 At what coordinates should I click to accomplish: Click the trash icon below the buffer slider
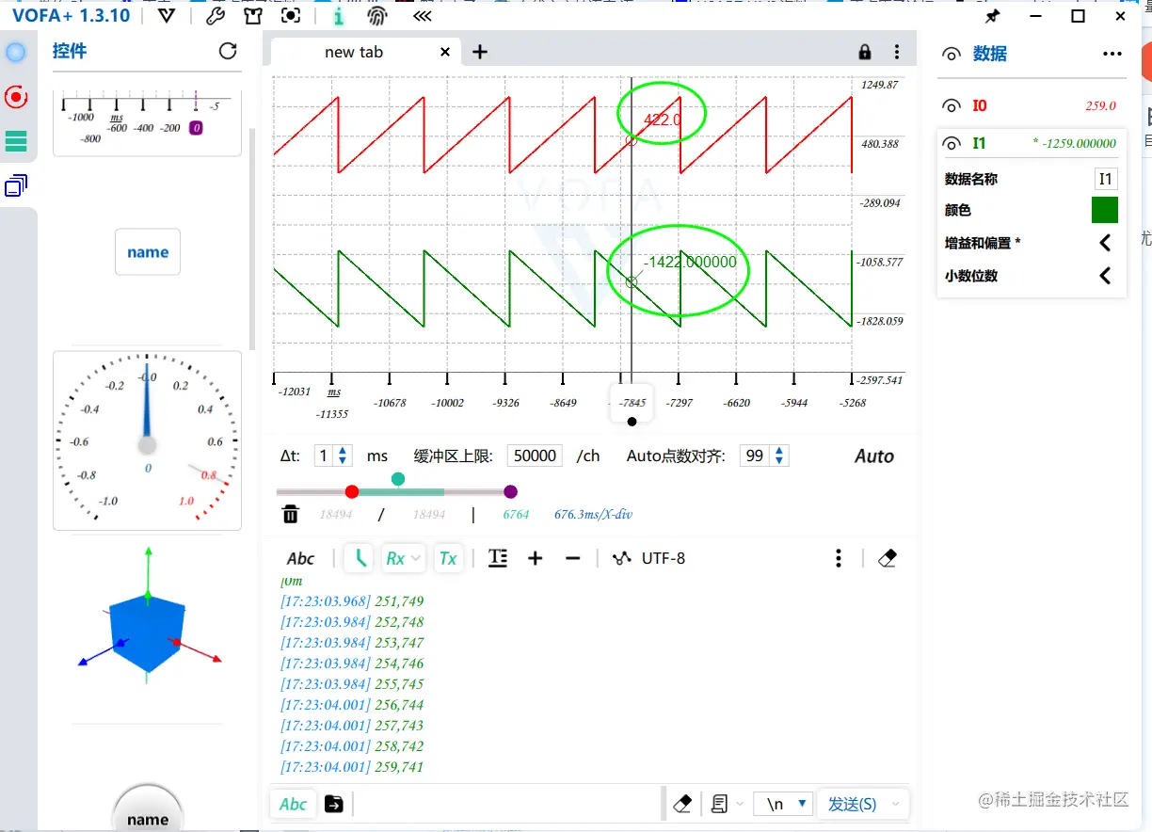(x=291, y=514)
